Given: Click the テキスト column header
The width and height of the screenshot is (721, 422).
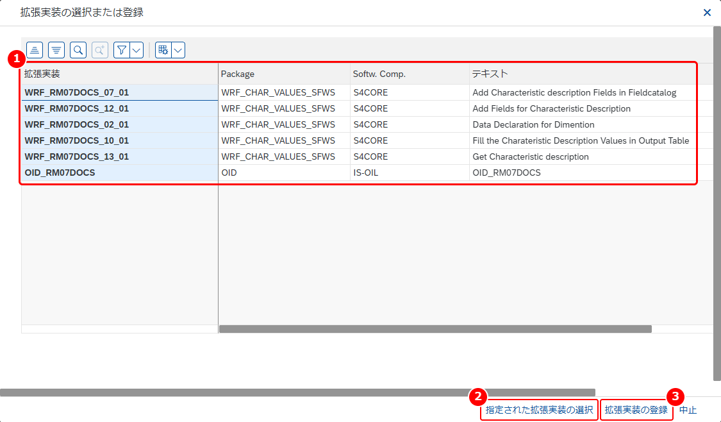Looking at the screenshot, I should point(583,74).
